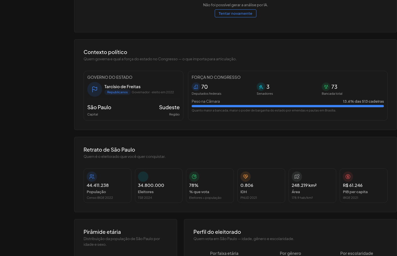Click the População users icon

point(92,177)
